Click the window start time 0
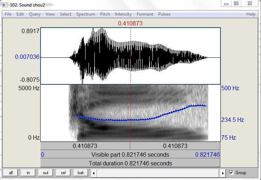261x180 pixels. pos(43,155)
